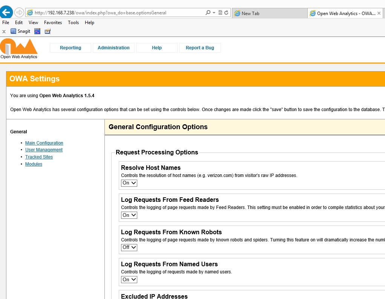Open the View menu
The height and width of the screenshot is (299, 385).
point(33,23)
